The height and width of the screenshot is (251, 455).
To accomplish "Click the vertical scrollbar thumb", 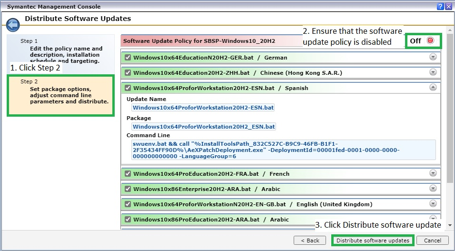I will coord(450,108).
